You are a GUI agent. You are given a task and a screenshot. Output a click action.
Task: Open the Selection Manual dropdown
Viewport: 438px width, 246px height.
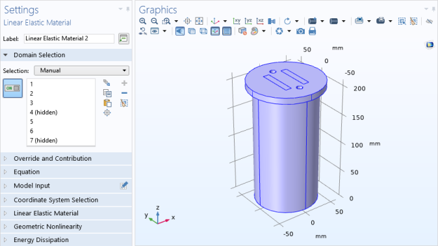(82, 70)
